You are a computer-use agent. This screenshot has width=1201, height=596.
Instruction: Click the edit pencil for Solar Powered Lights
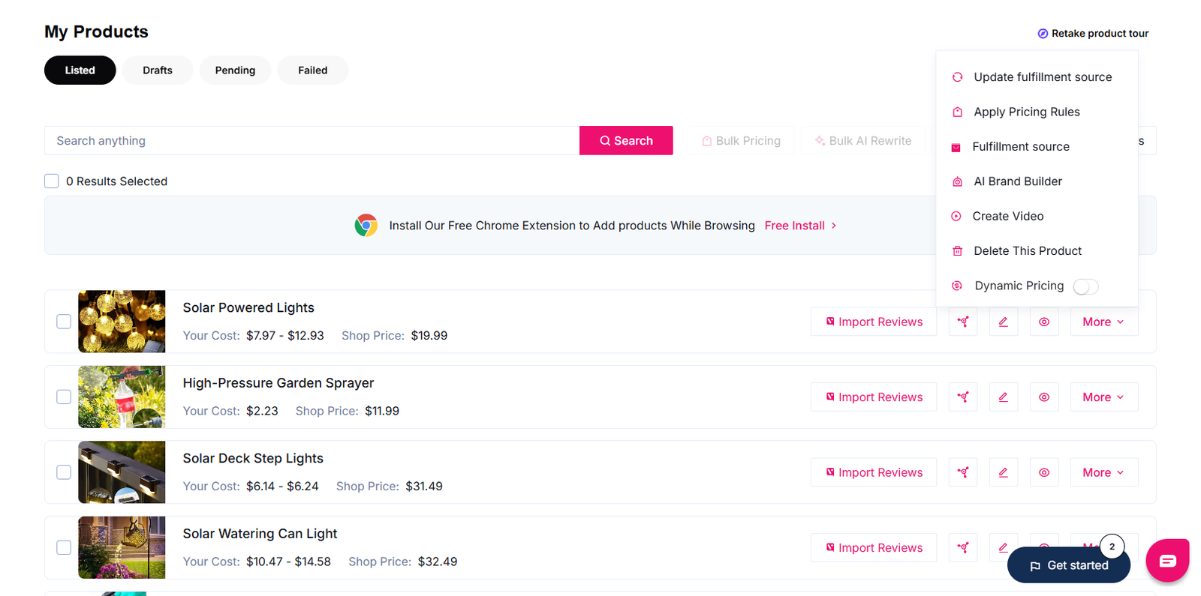(x=1004, y=322)
